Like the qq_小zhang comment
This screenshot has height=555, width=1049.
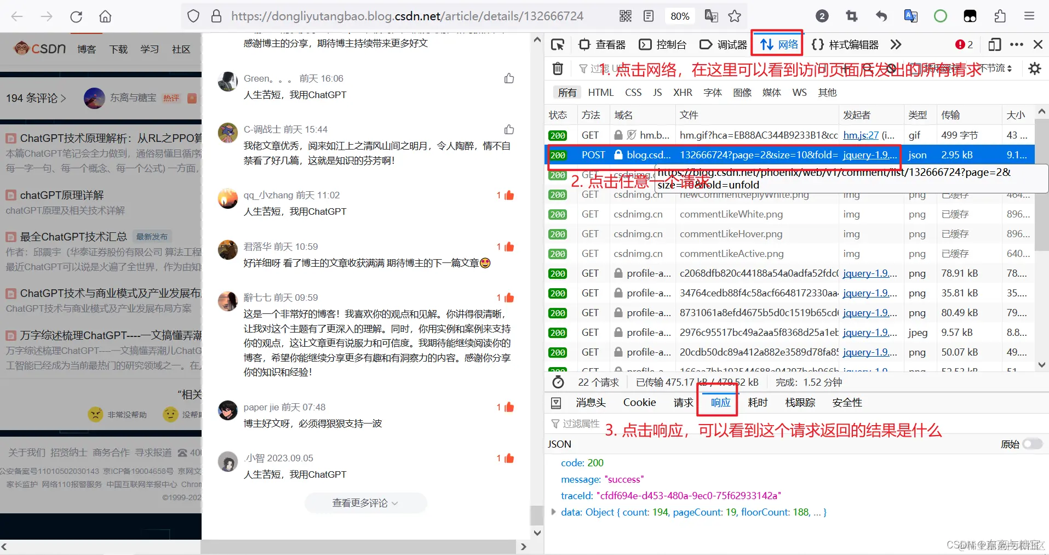[508, 195]
